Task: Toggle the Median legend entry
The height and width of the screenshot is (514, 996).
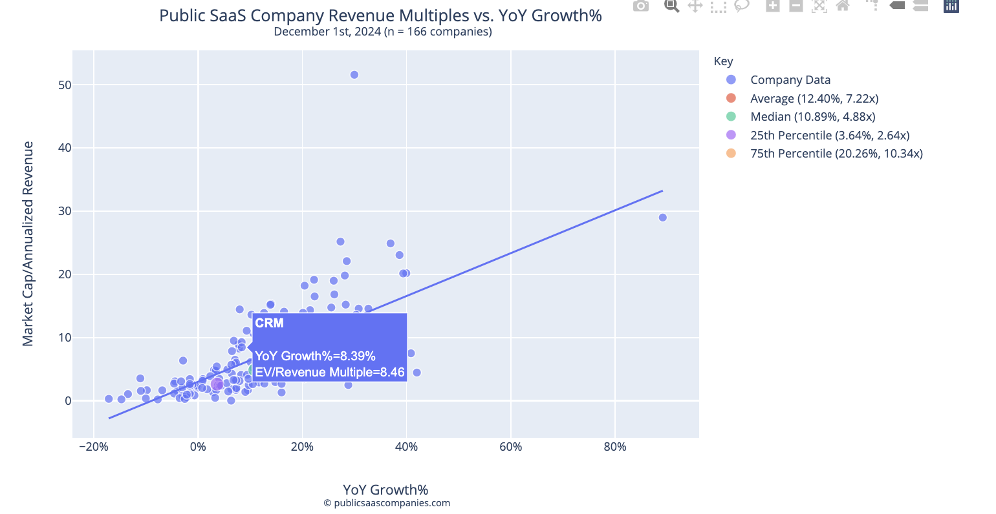Action: 812,116
